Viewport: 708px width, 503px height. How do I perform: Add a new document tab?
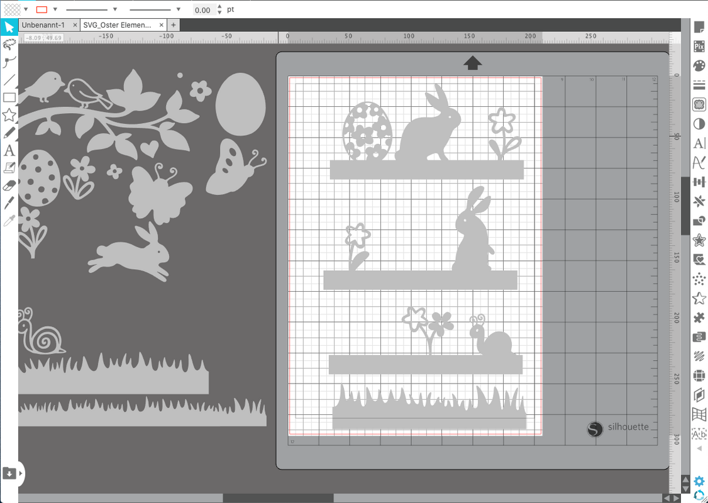pyautogui.click(x=174, y=25)
